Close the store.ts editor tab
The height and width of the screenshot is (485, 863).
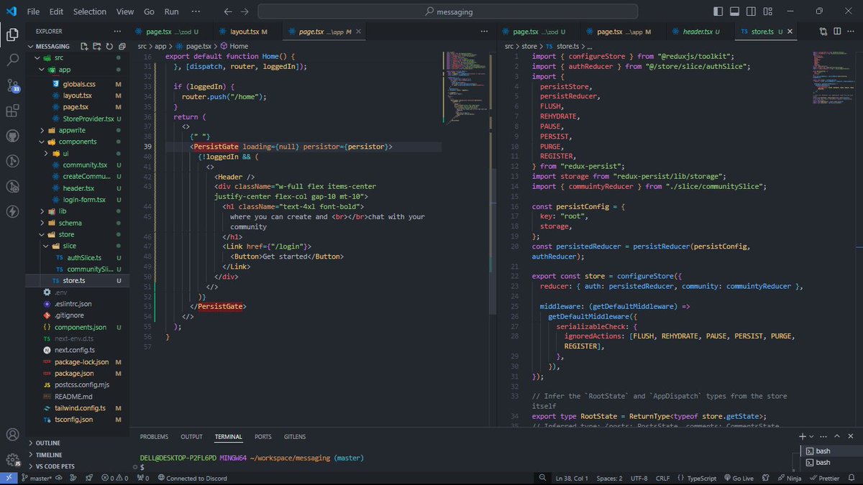point(790,32)
